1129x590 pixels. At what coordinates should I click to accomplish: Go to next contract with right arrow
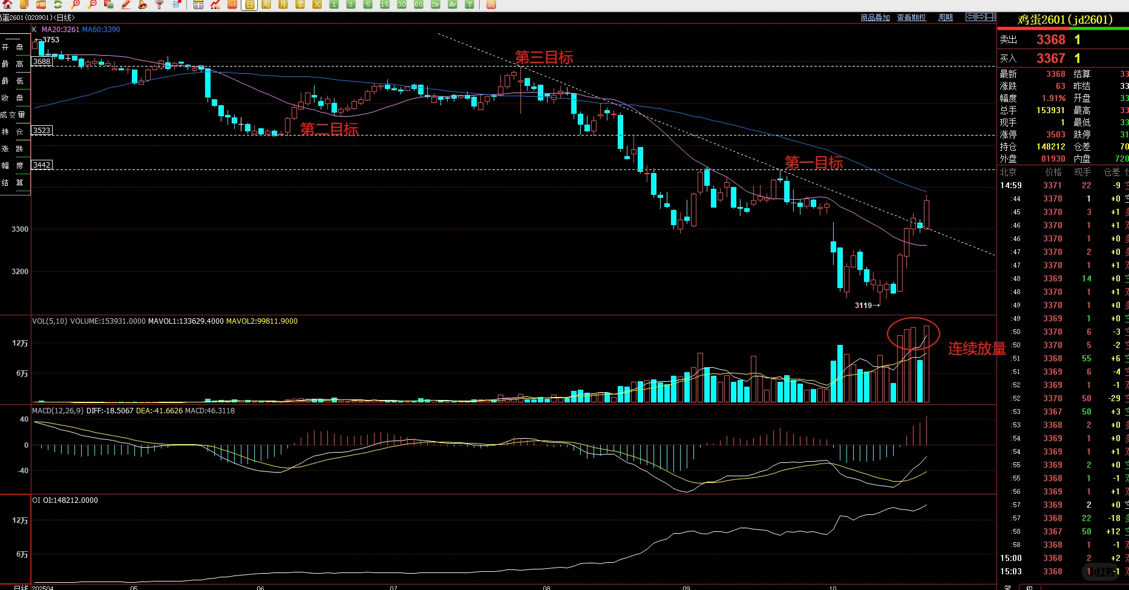[x=981, y=17]
